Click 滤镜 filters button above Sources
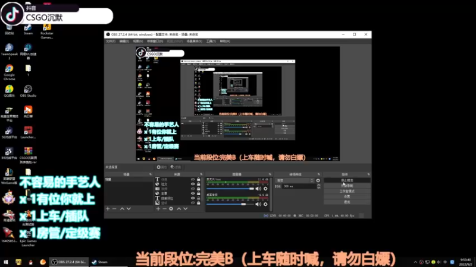Image resolution: width=476 pixels, height=267 pixels. tap(176, 167)
